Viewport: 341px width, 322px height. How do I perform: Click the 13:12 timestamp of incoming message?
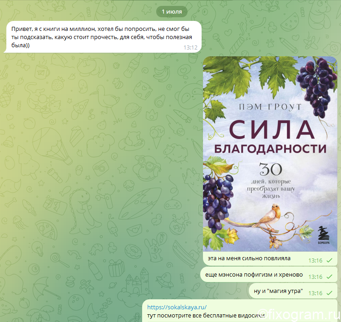point(190,47)
